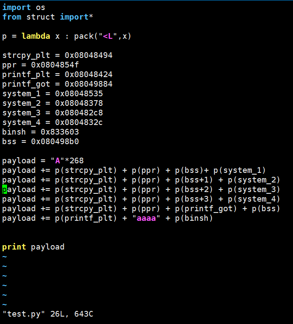Click printf_plt value 0x08048424
The height and width of the screenshot is (324, 293).
tap(89, 74)
